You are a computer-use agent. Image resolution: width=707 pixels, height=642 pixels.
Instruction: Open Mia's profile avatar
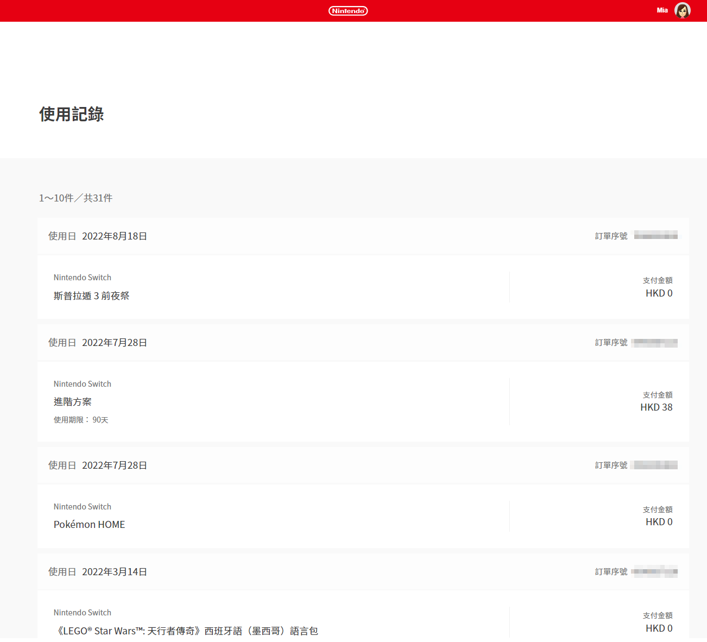tap(683, 10)
